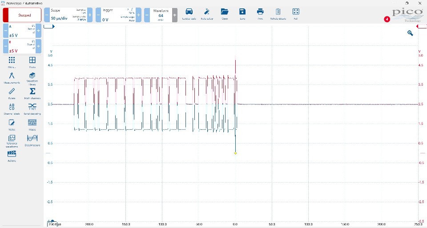The height and width of the screenshot is (228, 427).
Task: Open Trigger 0 V settings panel
Action: coord(118,15)
